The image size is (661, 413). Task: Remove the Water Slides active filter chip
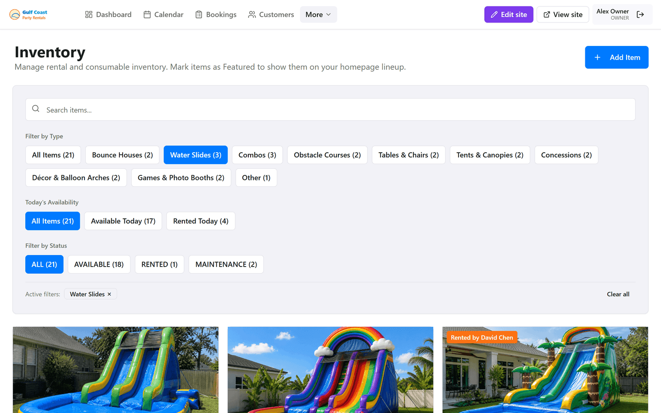tap(109, 294)
